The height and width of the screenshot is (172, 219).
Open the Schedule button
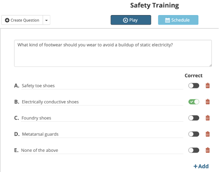tap(178, 20)
